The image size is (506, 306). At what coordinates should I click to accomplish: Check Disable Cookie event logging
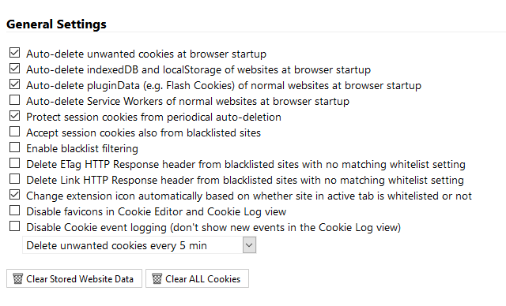pos(14,226)
